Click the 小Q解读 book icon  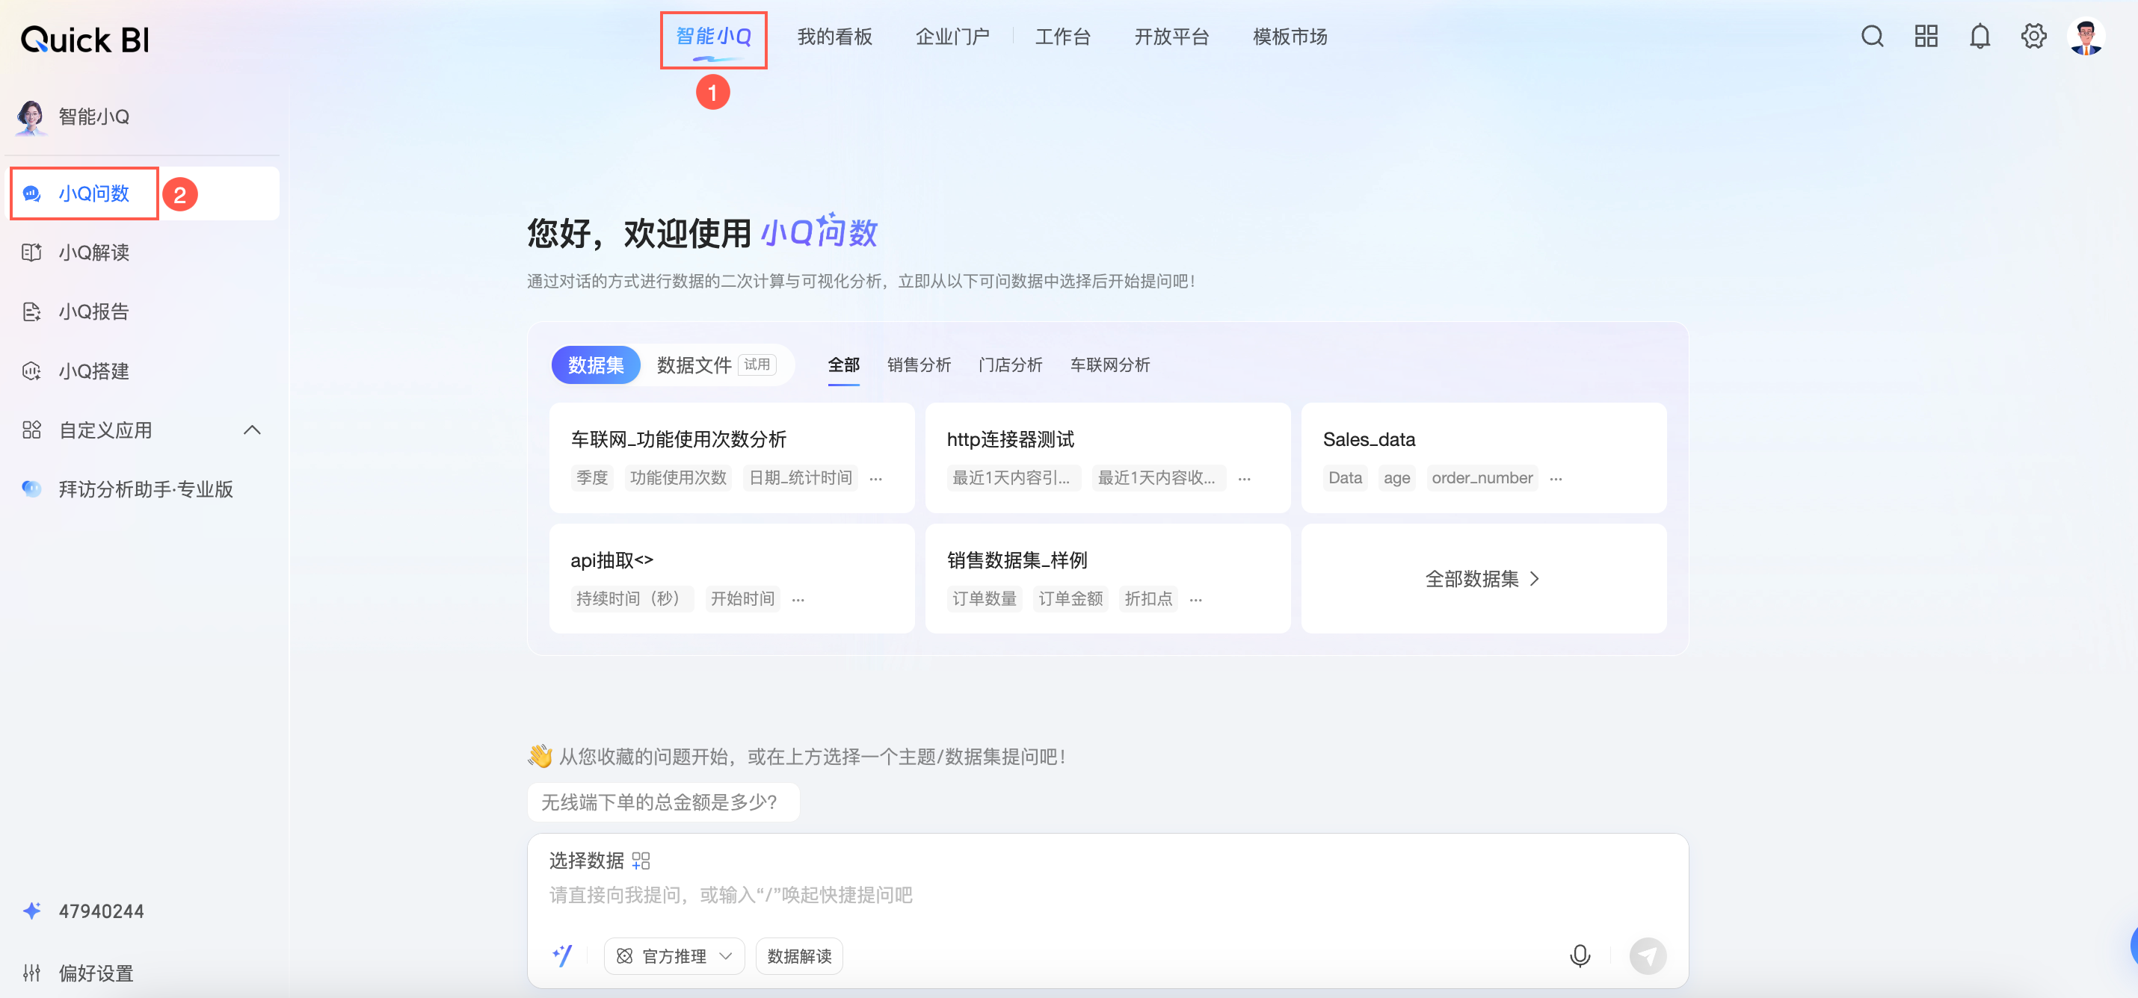pyautogui.click(x=31, y=252)
